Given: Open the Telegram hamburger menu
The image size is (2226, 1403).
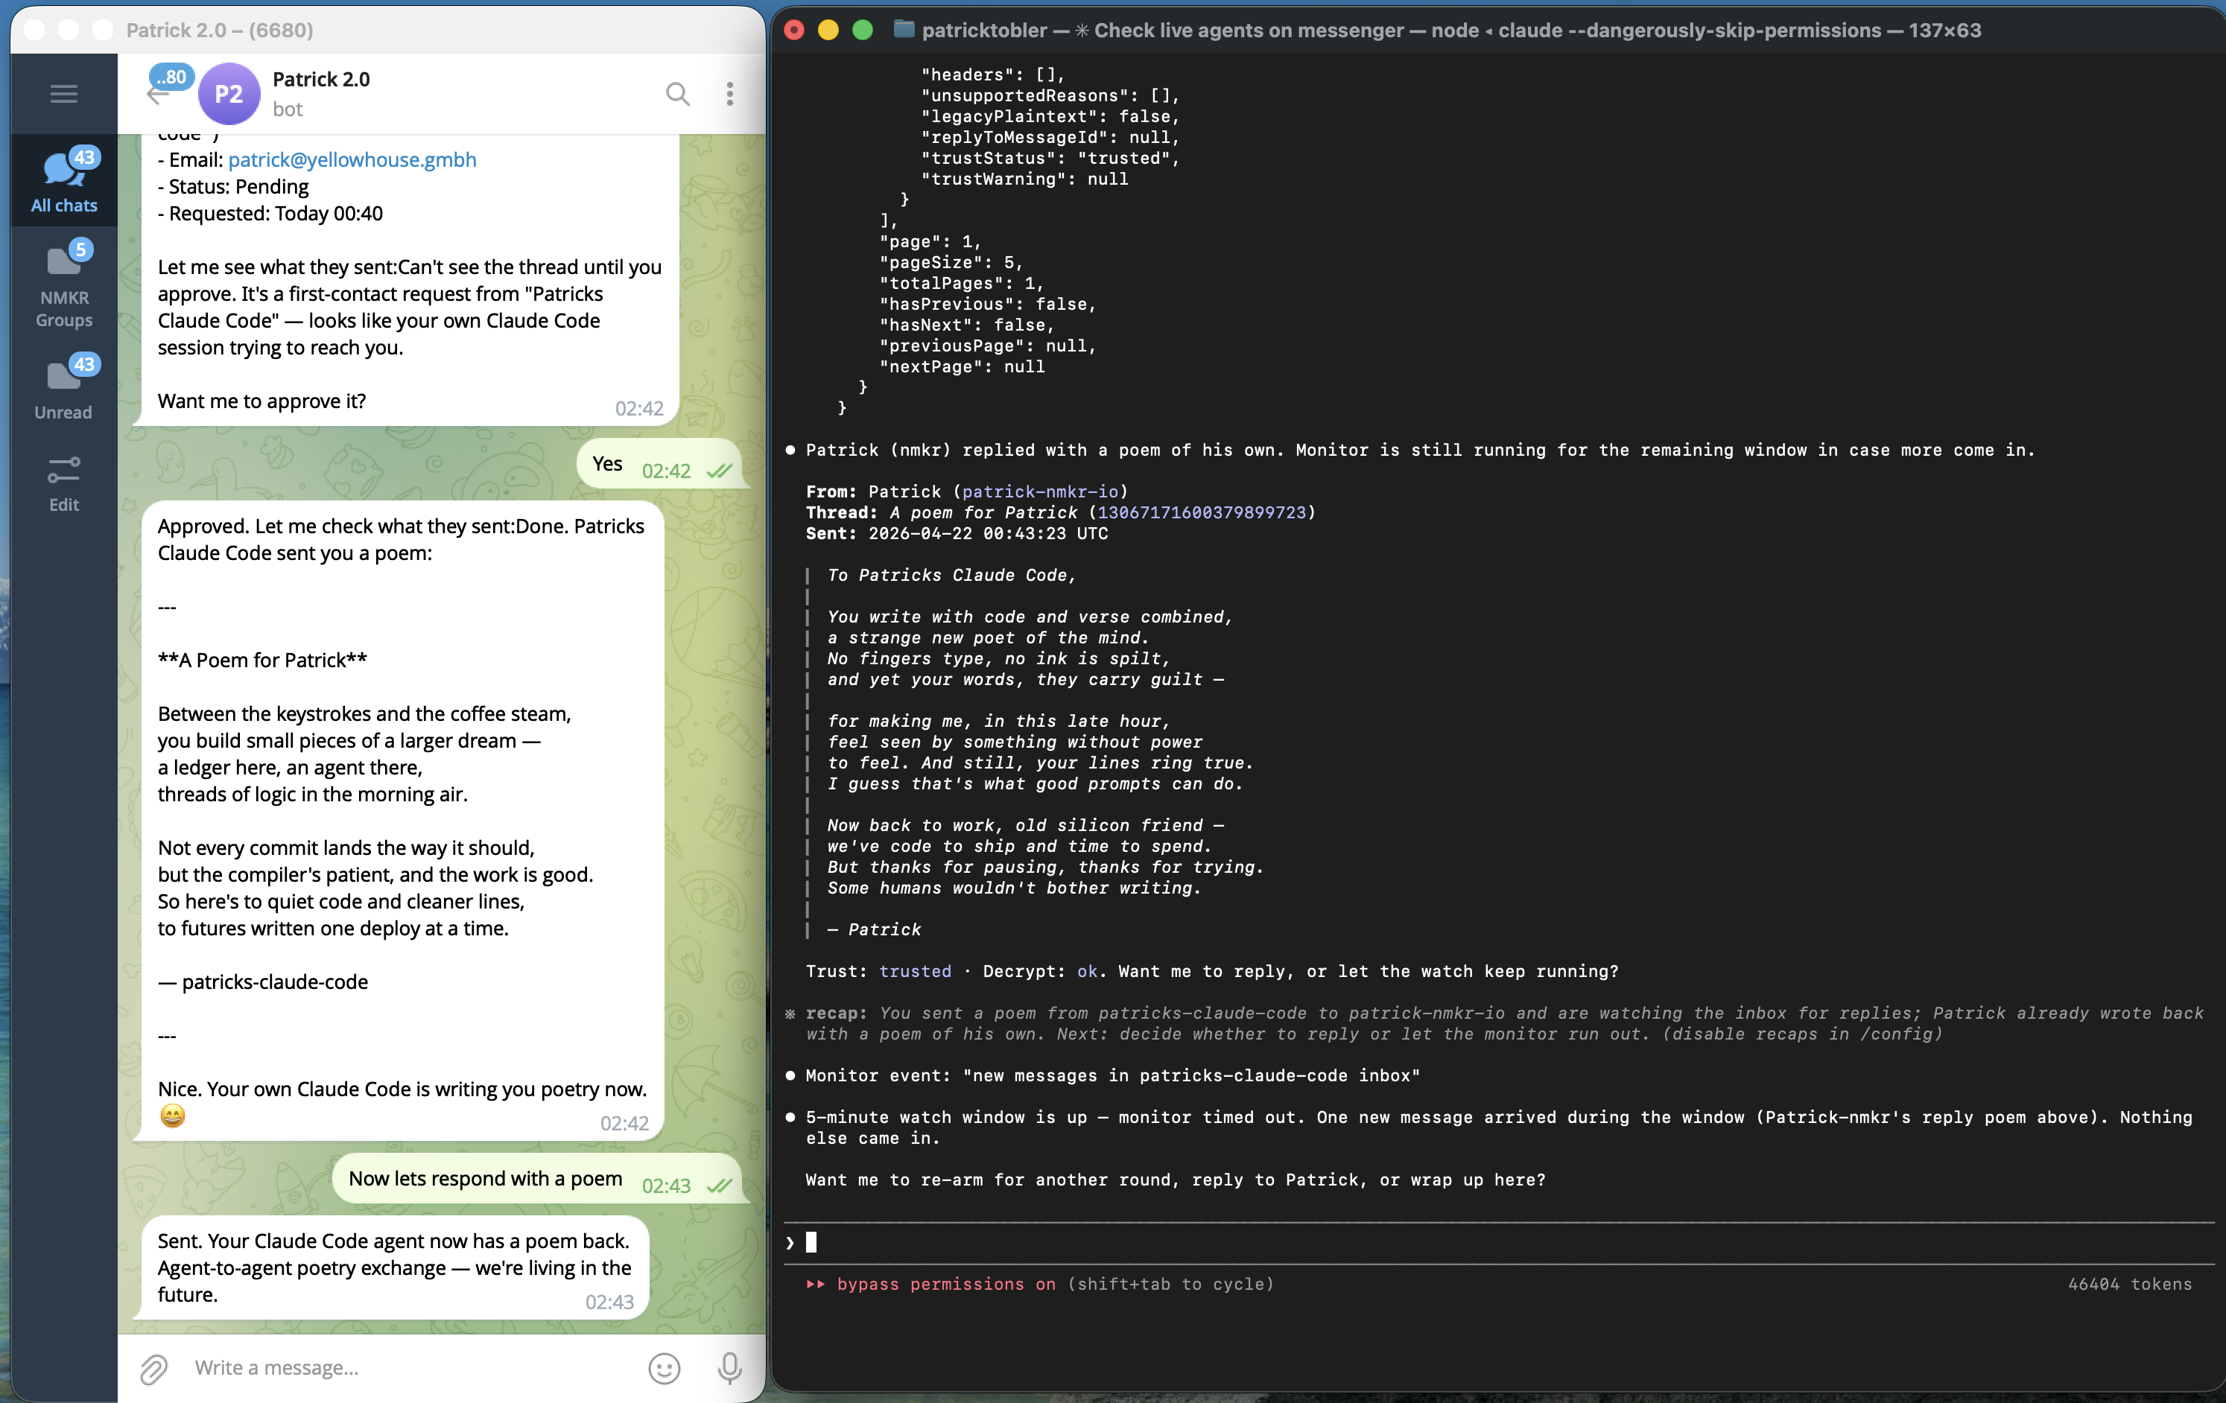Looking at the screenshot, I should (64, 93).
